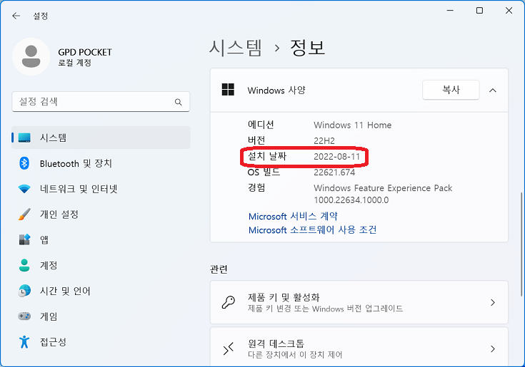525x367 pixels.
Task: Click the 에디션 label
Action: tap(261, 125)
